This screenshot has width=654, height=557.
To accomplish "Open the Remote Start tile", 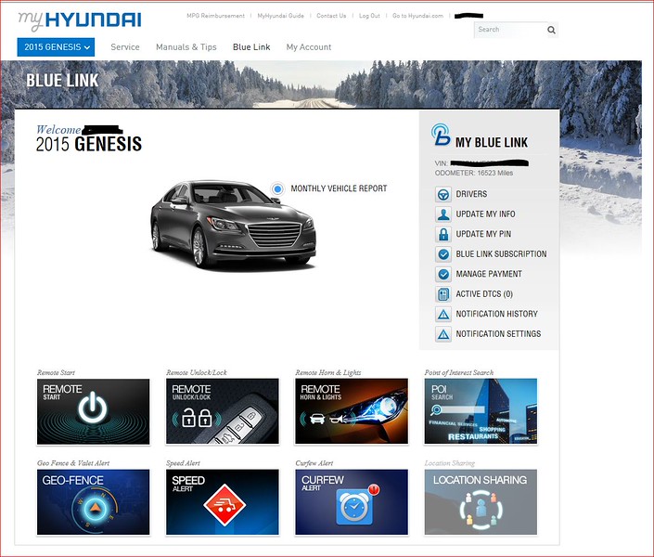I will click(93, 411).
